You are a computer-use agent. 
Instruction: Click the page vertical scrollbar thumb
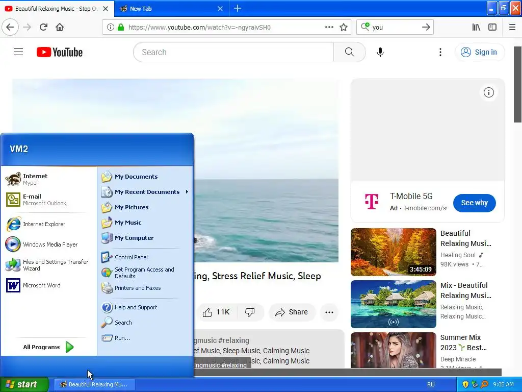(518, 84)
